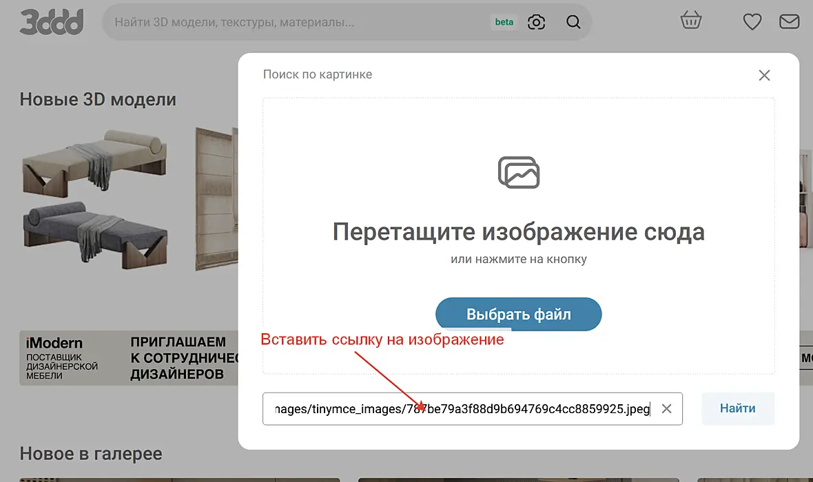Click the 'Выбрать файл' button
Image resolution: width=813 pixels, height=482 pixels.
click(519, 314)
